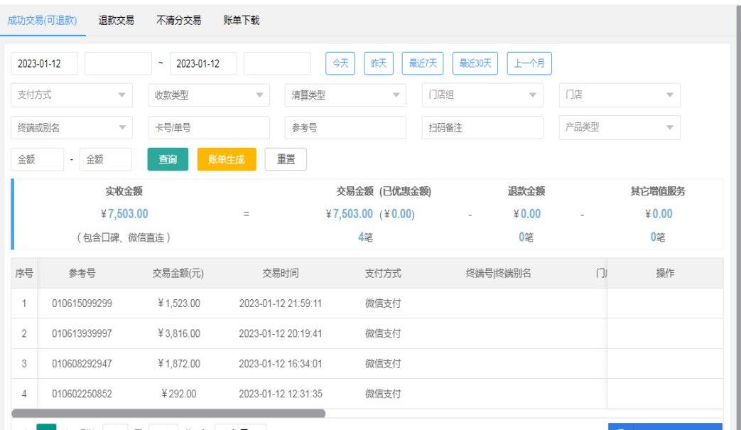
Task: Click the horizontal scrollbar under the table
Action: tap(168, 412)
